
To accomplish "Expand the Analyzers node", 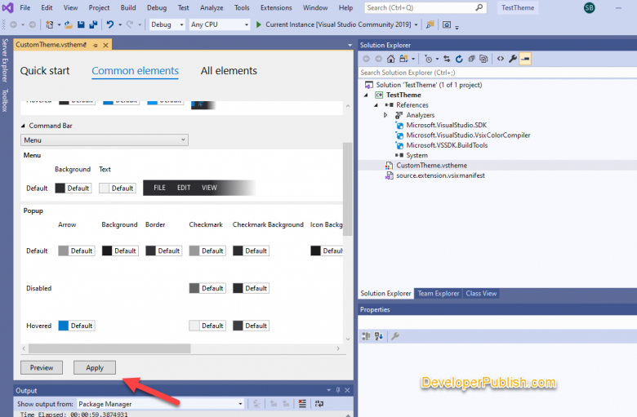I will (385, 115).
